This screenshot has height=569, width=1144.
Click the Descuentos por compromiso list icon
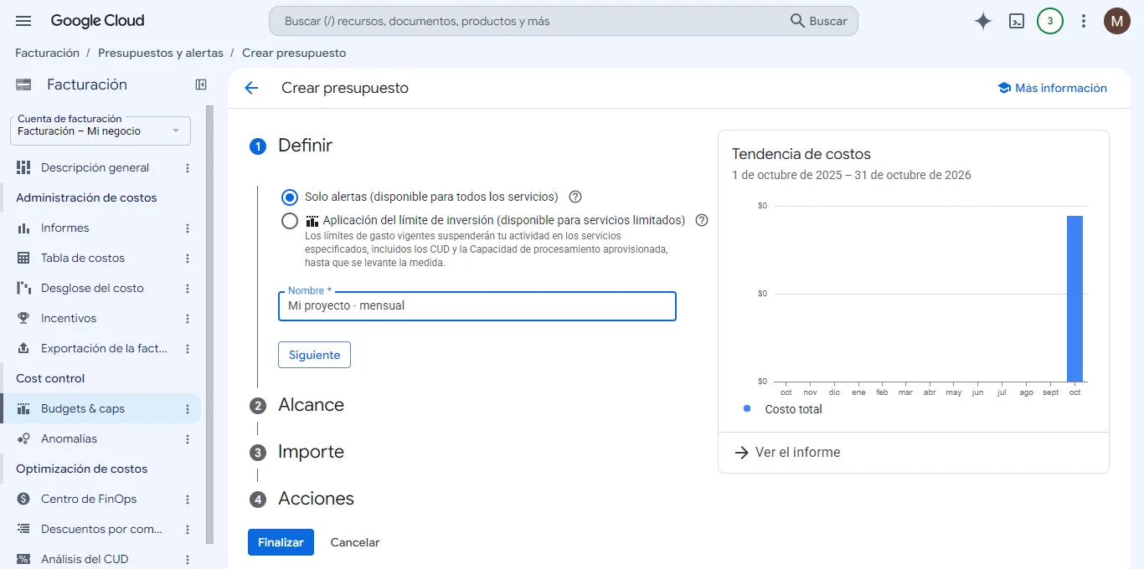23,529
